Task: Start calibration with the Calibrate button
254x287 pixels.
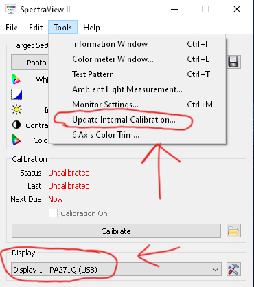Action: pos(116,231)
